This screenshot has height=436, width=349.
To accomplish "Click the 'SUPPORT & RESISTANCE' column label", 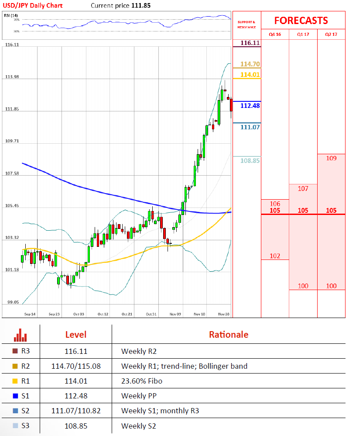I will (246, 24).
